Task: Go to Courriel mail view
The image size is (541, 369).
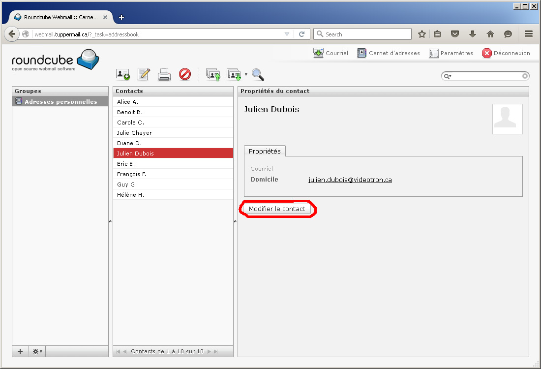Action: (331, 53)
